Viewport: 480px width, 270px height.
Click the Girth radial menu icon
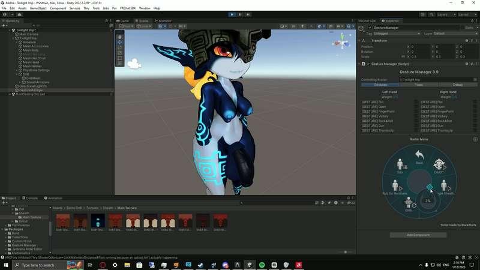click(409, 205)
